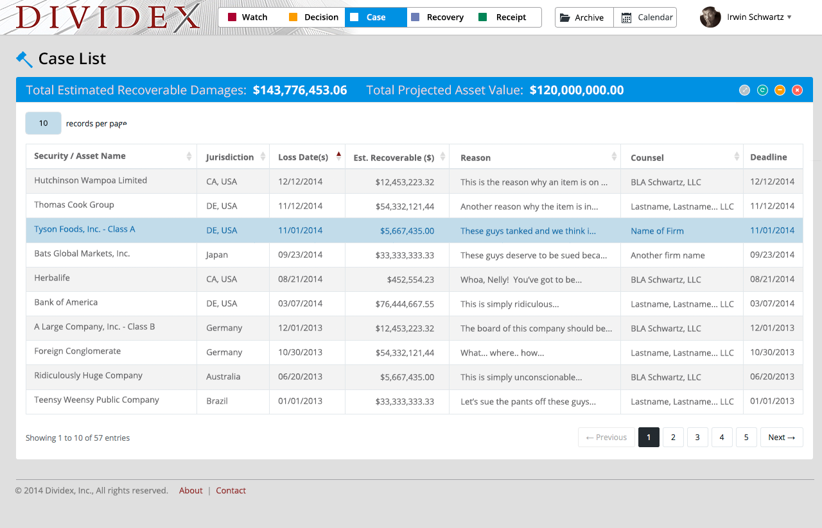This screenshot has width=822, height=528.
Task: Select the Case tab
Action: [376, 17]
